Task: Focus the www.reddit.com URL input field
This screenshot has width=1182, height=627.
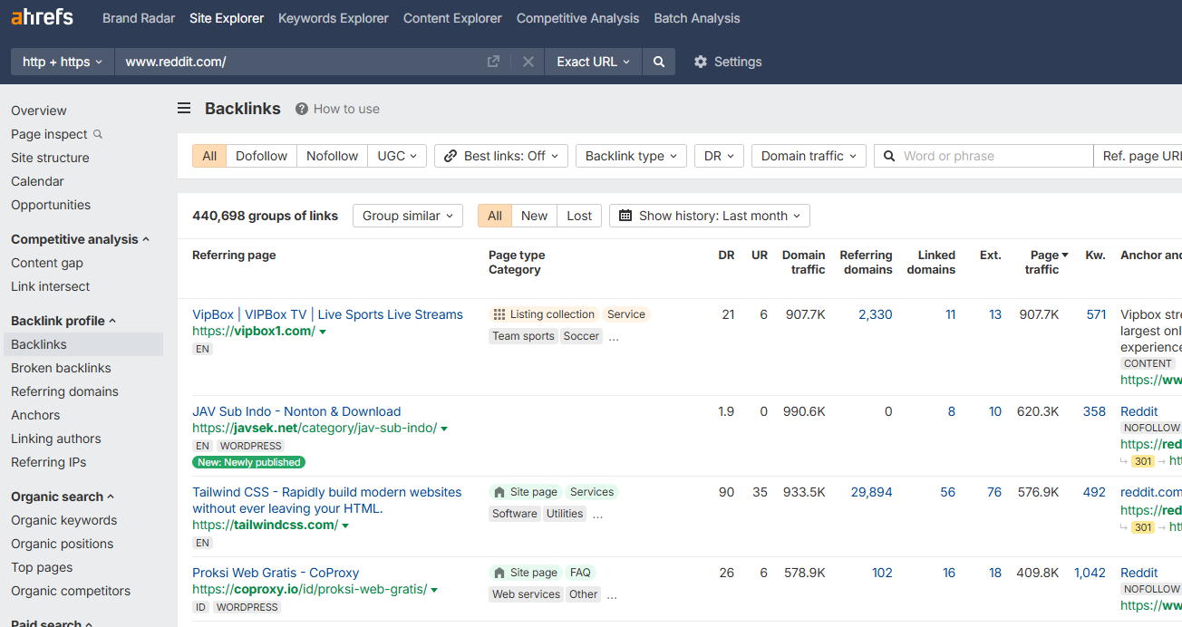Action: click(299, 62)
